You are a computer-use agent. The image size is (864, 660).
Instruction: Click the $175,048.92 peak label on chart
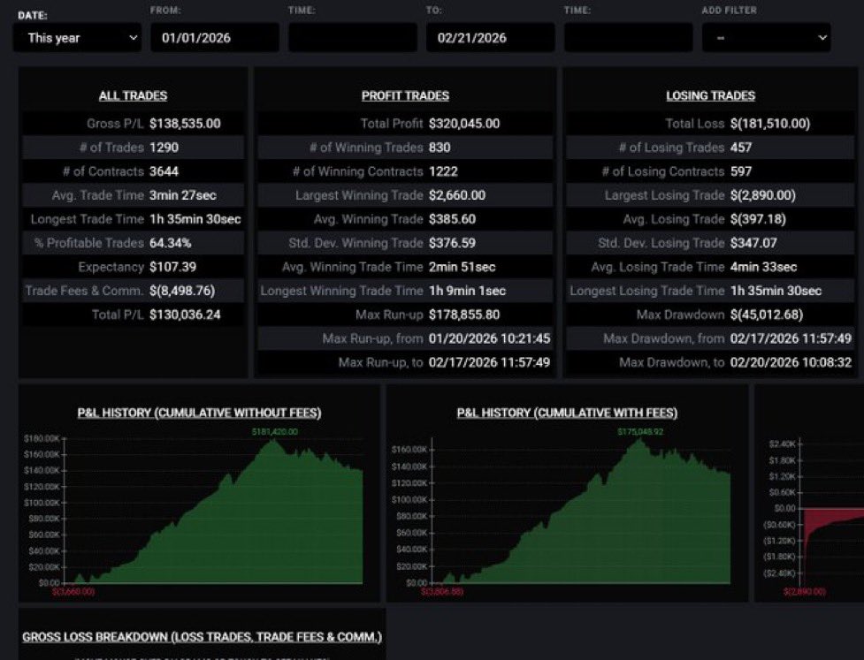[640, 432]
